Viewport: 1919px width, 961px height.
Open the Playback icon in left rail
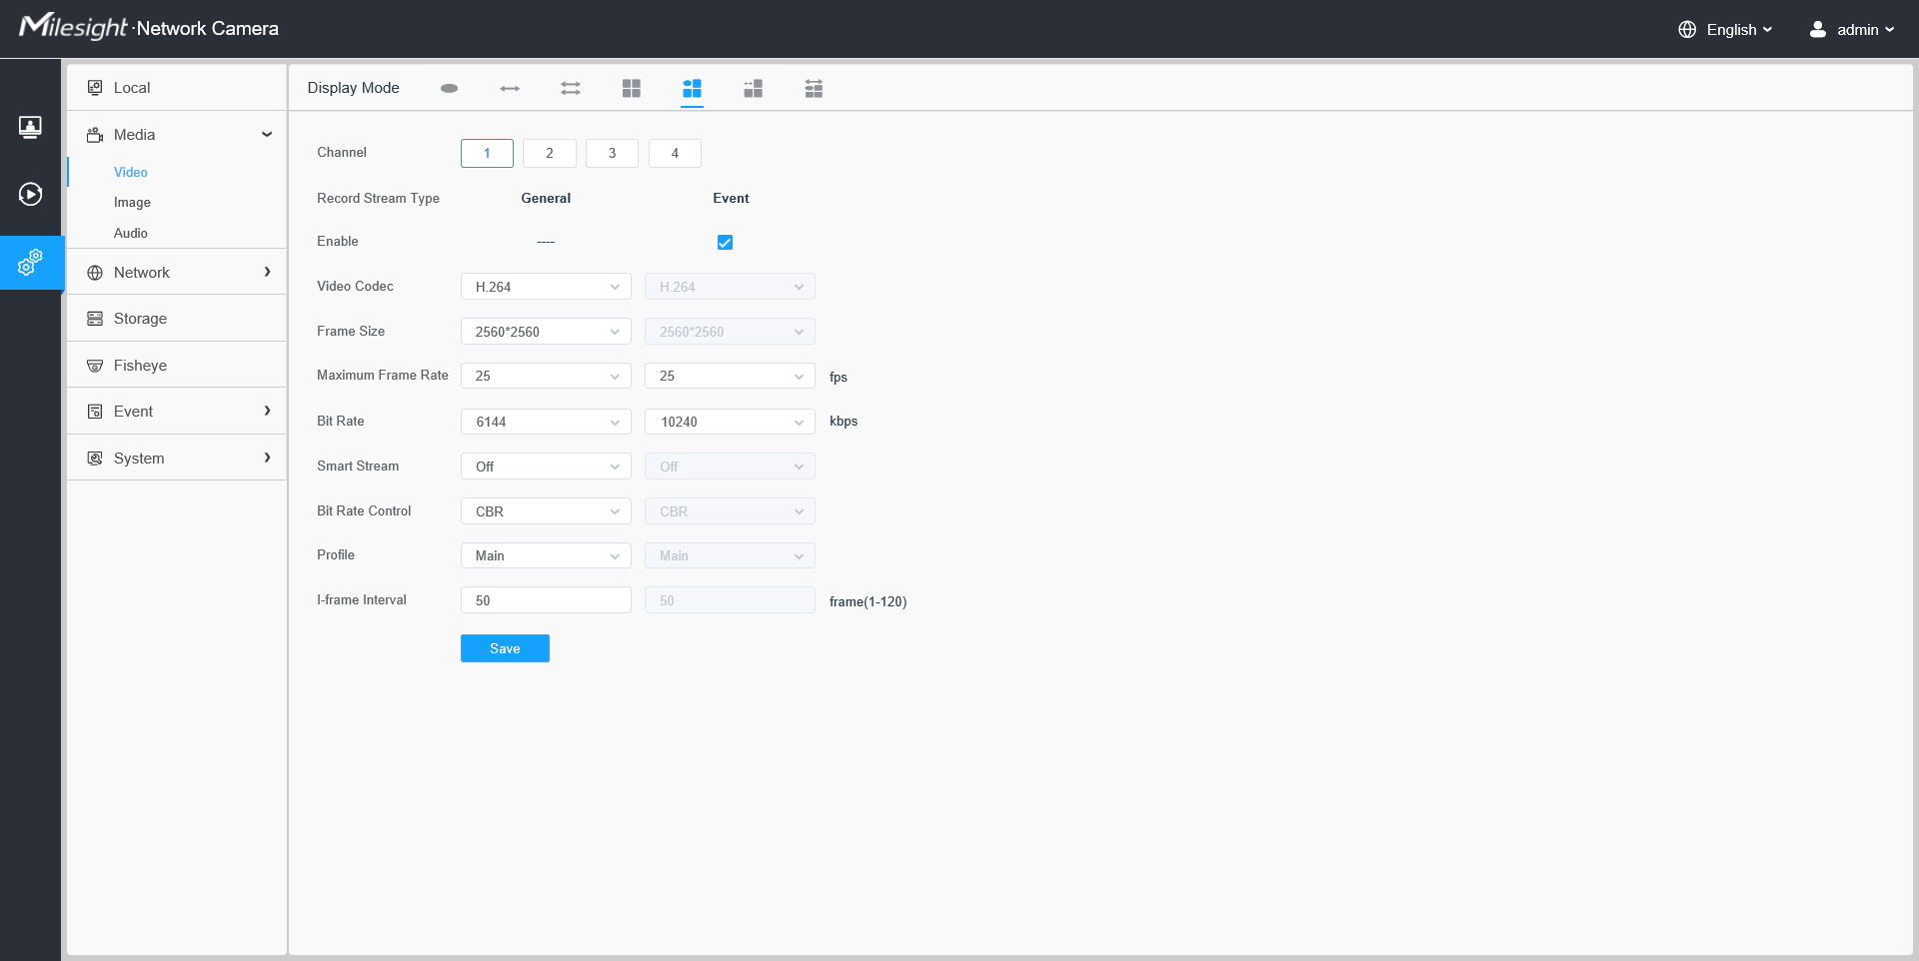[x=30, y=194]
